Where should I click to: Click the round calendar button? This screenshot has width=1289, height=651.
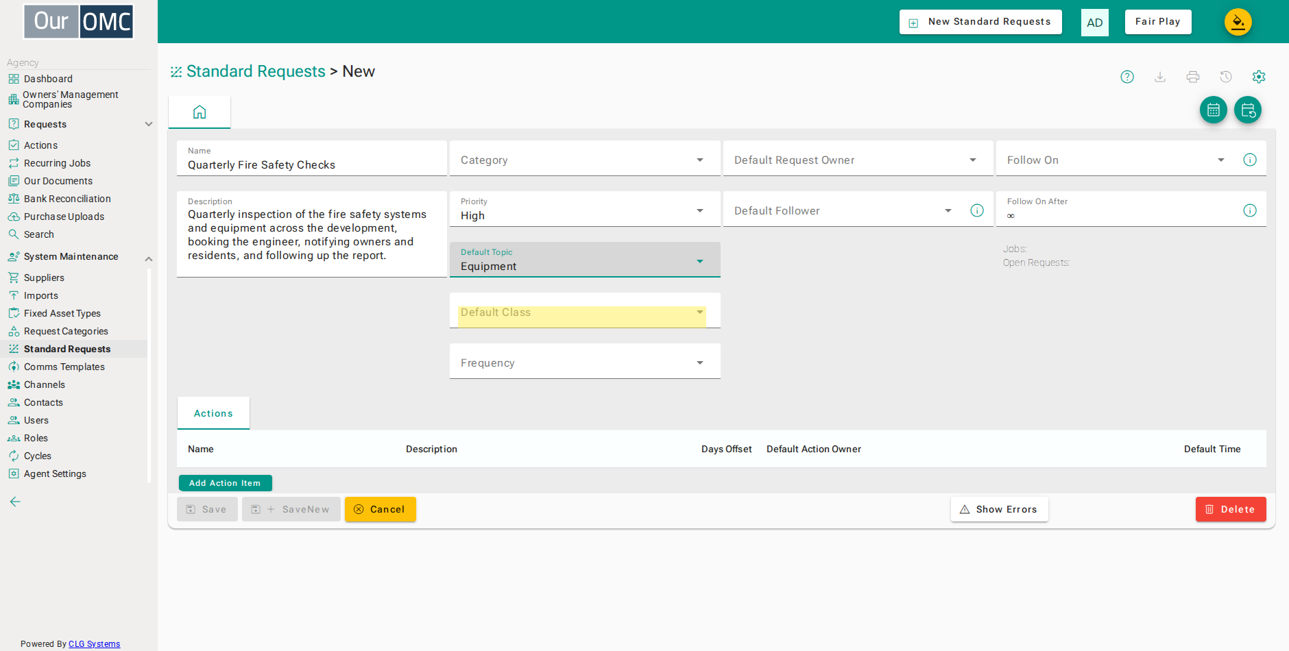pyautogui.click(x=1214, y=110)
